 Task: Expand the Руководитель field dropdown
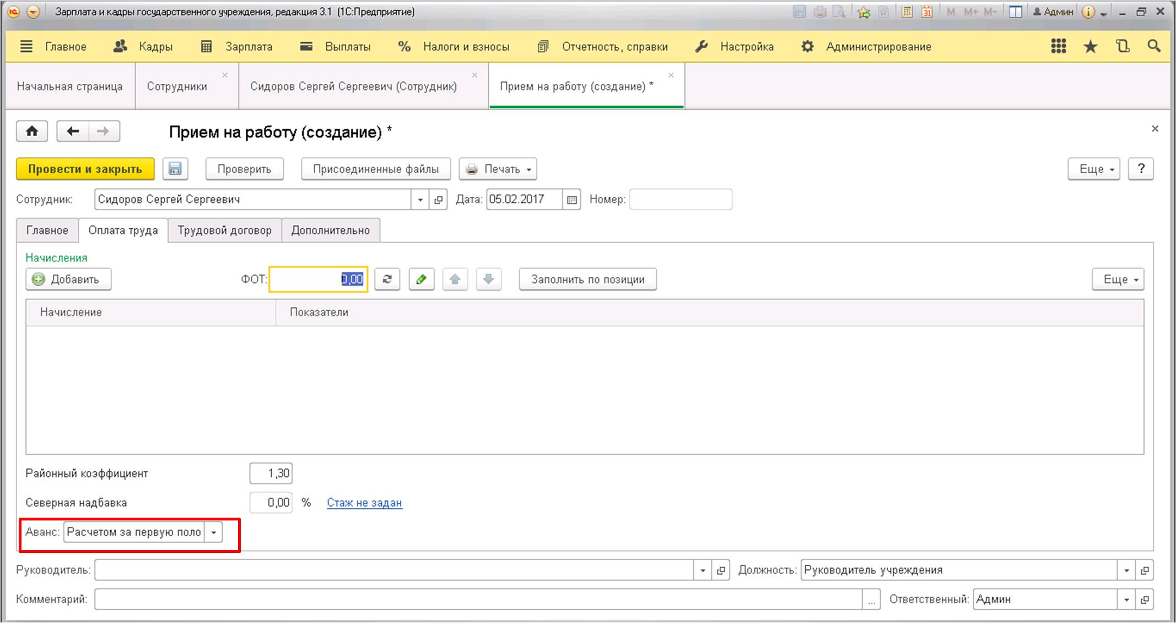703,570
